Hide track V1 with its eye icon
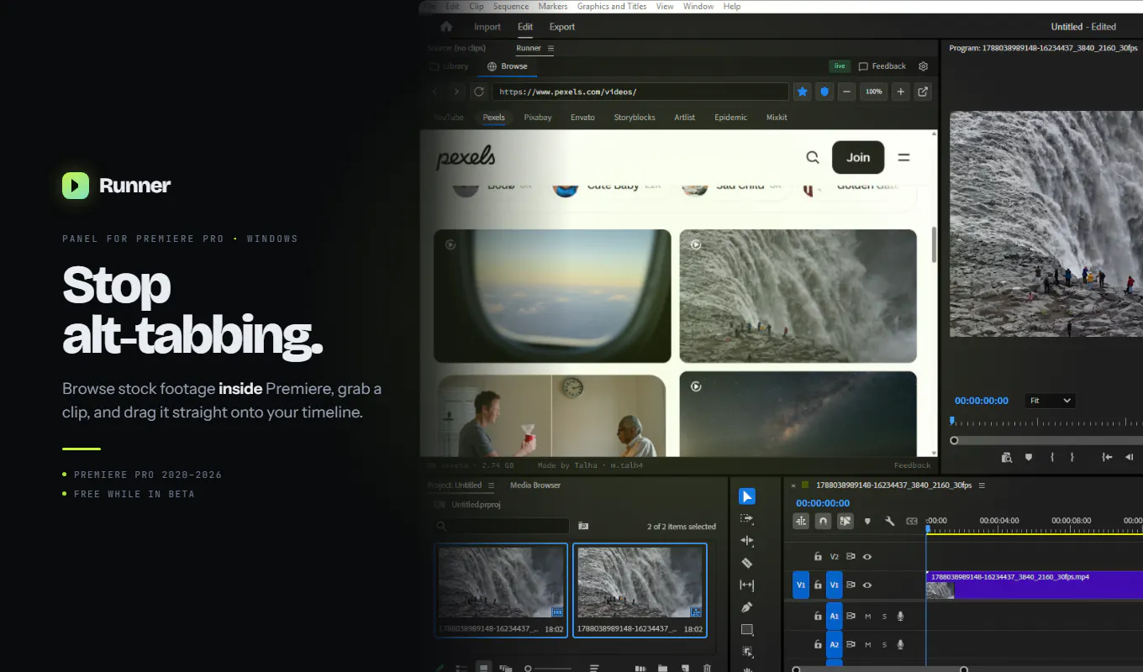Viewport: 1143px width, 672px height. click(x=867, y=585)
